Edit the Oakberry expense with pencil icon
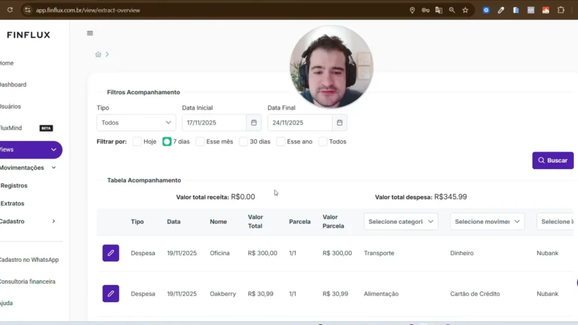 [111, 293]
